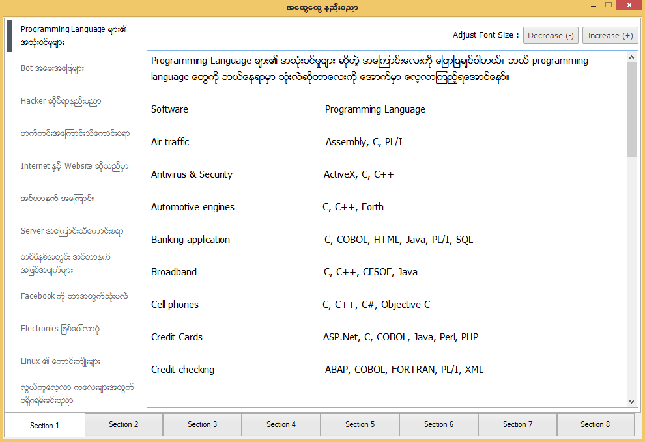
Task: Click 'C, COBOL, HTML, Java, PL/I, SQL' text
Action: 399,240
